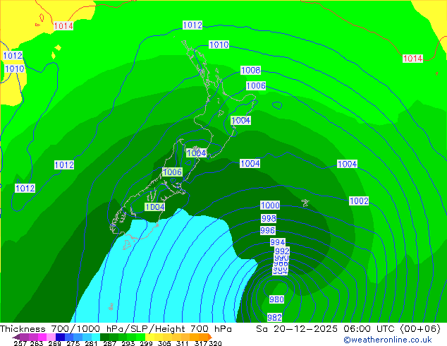Click the bright yellow legend swatch at 299
This screenshot has height=346, width=447.
149,337
